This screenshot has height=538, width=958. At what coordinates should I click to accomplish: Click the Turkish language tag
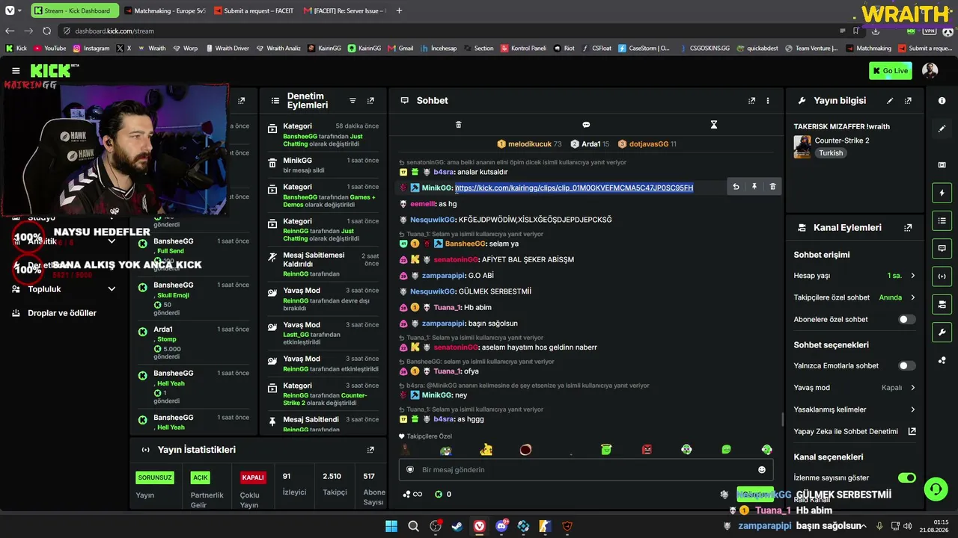coord(830,153)
